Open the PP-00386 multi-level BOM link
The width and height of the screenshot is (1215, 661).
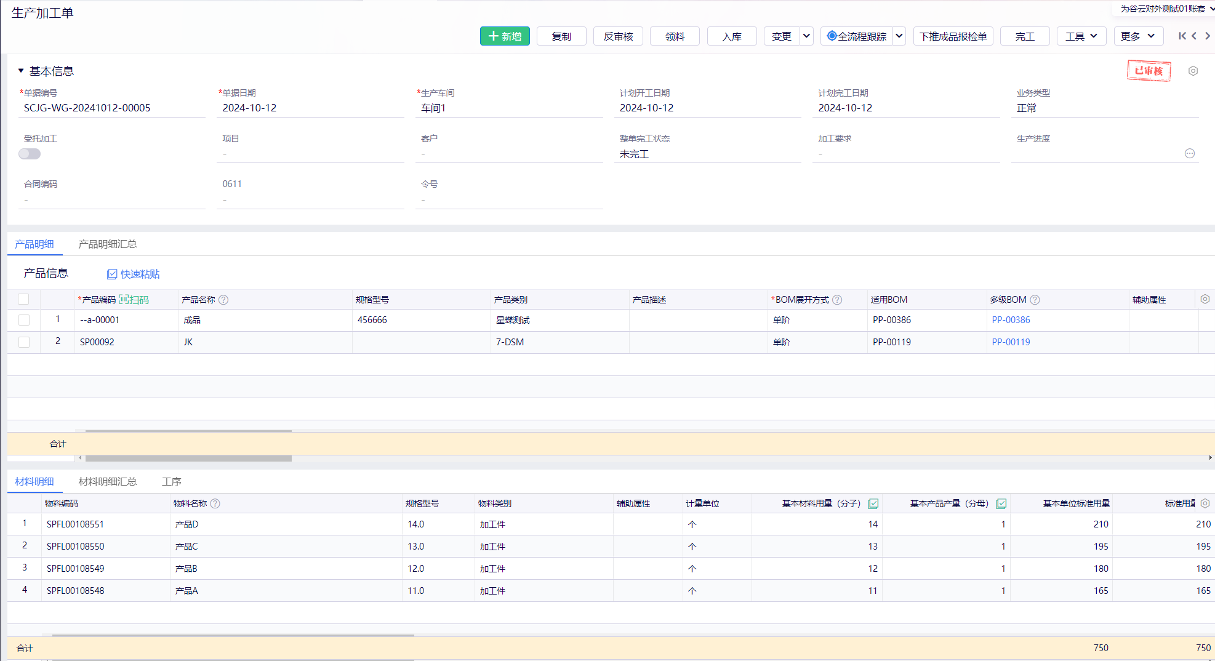tap(1011, 320)
